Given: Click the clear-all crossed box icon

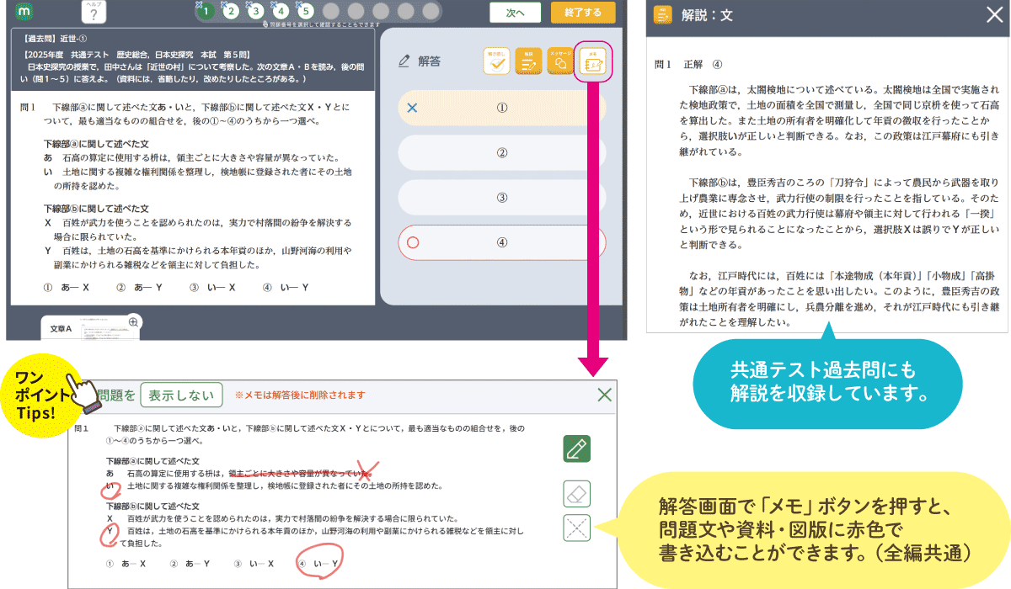Looking at the screenshot, I should click(577, 528).
